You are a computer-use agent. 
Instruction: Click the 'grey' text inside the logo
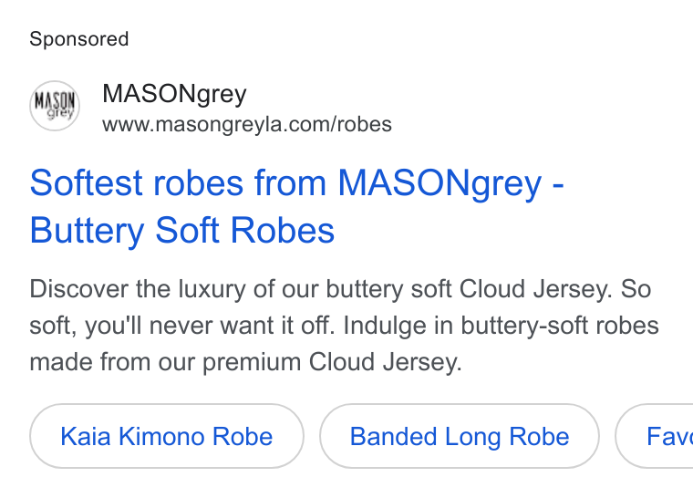coord(60,114)
